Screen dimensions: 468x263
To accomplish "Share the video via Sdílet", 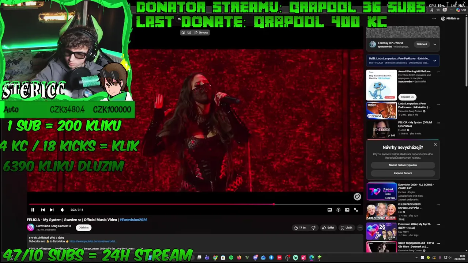I will pyautogui.click(x=328, y=228).
